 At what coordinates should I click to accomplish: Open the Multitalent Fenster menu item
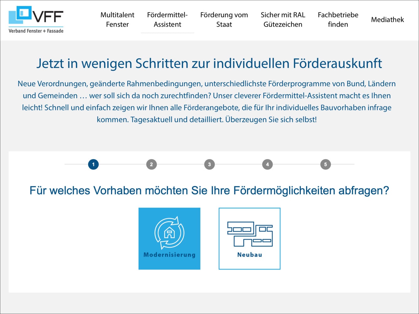point(117,19)
